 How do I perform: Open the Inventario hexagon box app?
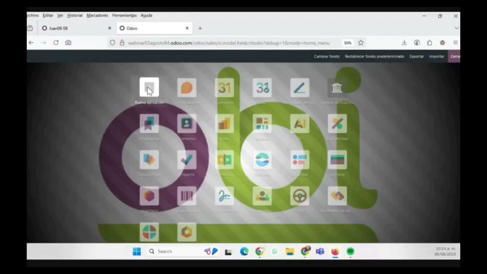click(x=149, y=196)
